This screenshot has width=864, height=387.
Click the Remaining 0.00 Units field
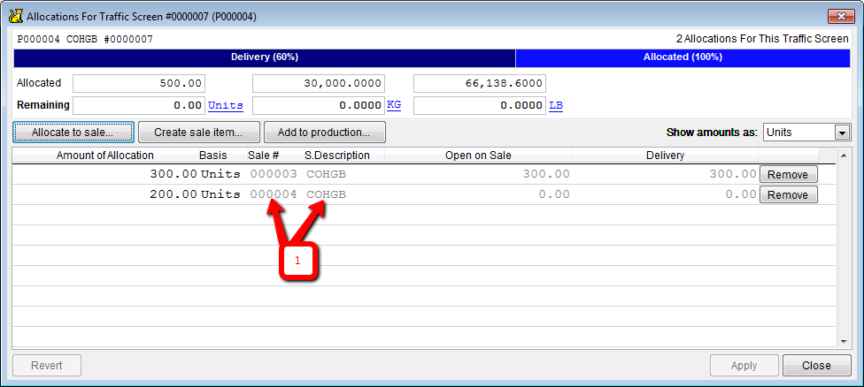click(x=139, y=105)
